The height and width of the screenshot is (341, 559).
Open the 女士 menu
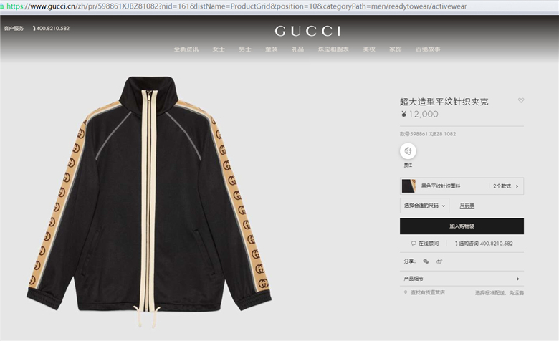(219, 49)
